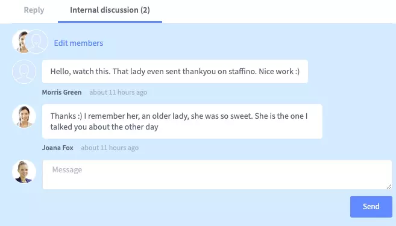Image resolution: width=396 pixels, height=226 pixels.
Task: Open the Edit members link
Action: pyautogui.click(x=78, y=43)
